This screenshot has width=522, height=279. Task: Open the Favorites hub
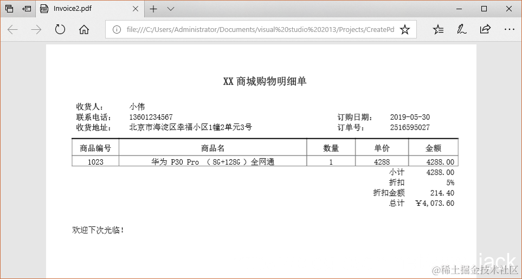pos(438,30)
